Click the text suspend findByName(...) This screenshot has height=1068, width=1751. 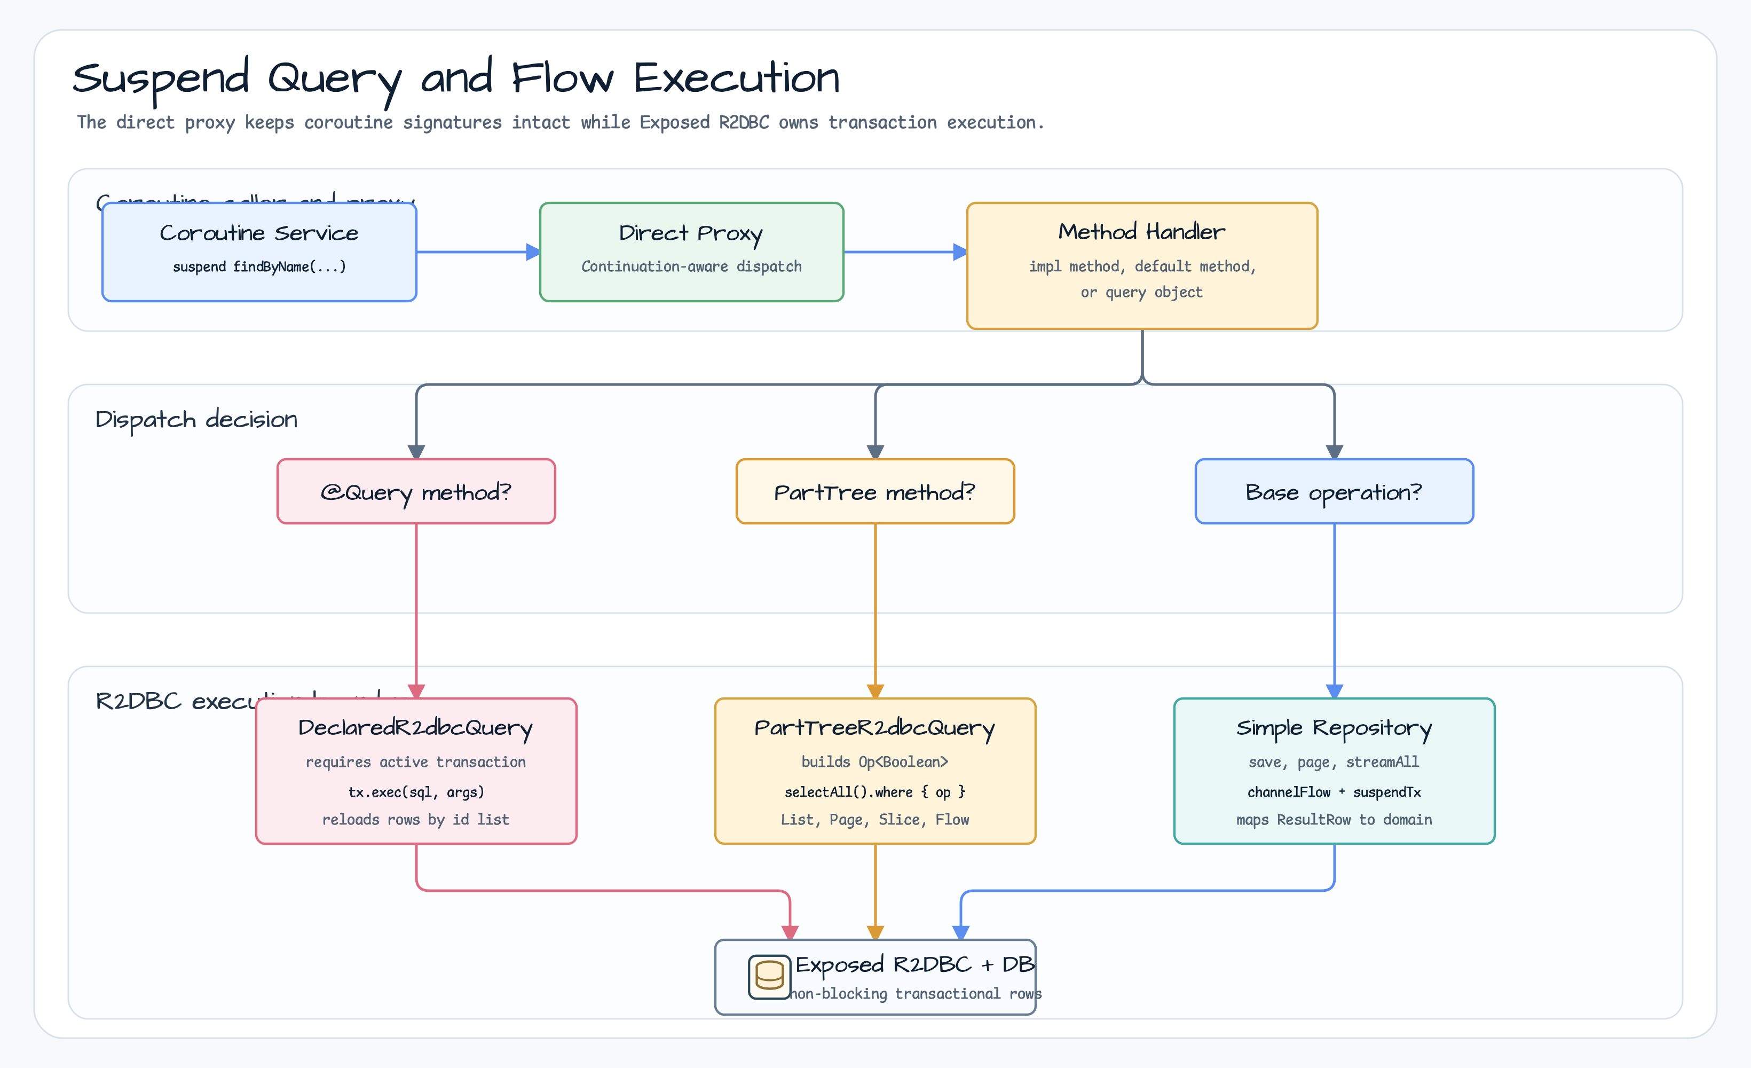click(259, 266)
